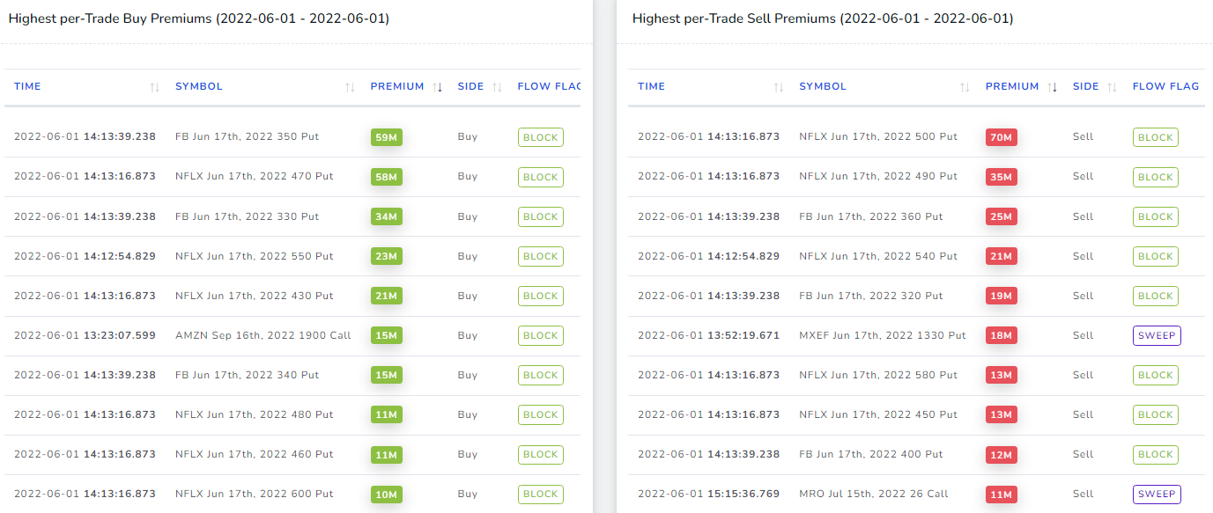Screen dimensions: 1213x513
Task: Click timestamp 13:52:19.671 in Sell table
Action: pyautogui.click(x=743, y=334)
